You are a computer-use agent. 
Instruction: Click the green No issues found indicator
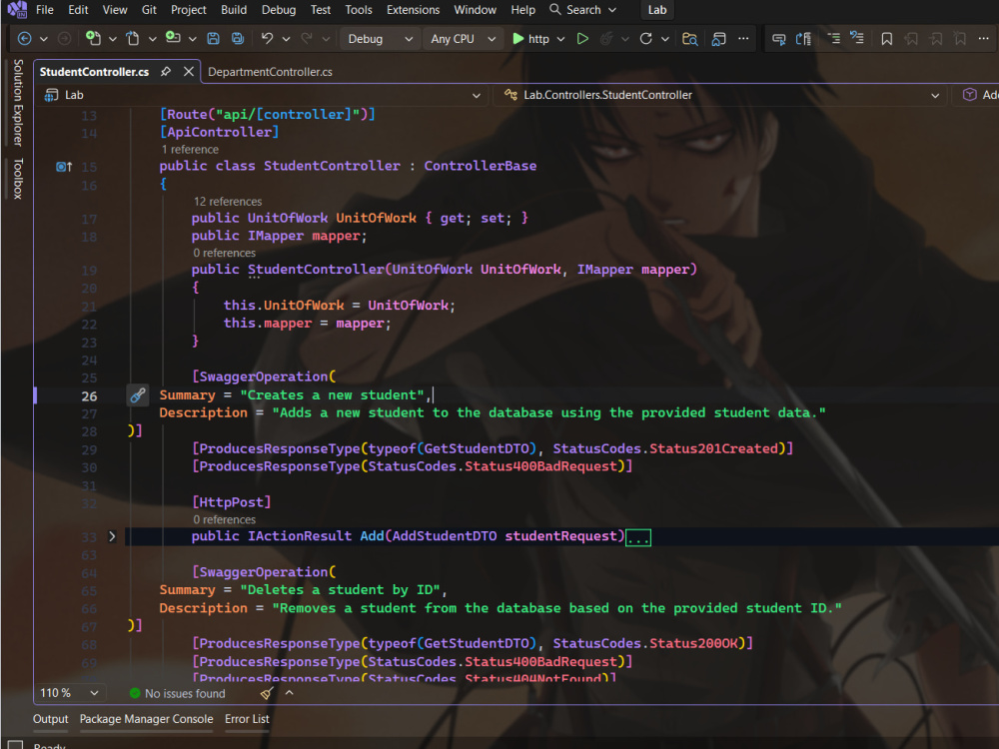pos(178,694)
